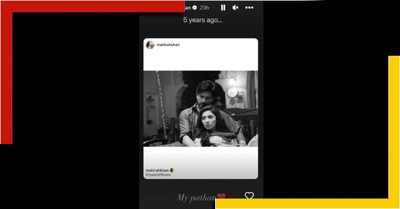Pause the story playback
400x209 pixels.
[x=223, y=8]
